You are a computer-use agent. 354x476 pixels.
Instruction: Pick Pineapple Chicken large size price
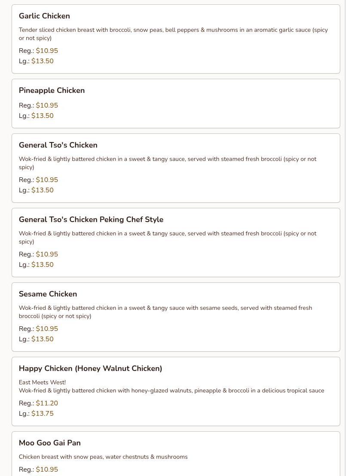click(43, 116)
